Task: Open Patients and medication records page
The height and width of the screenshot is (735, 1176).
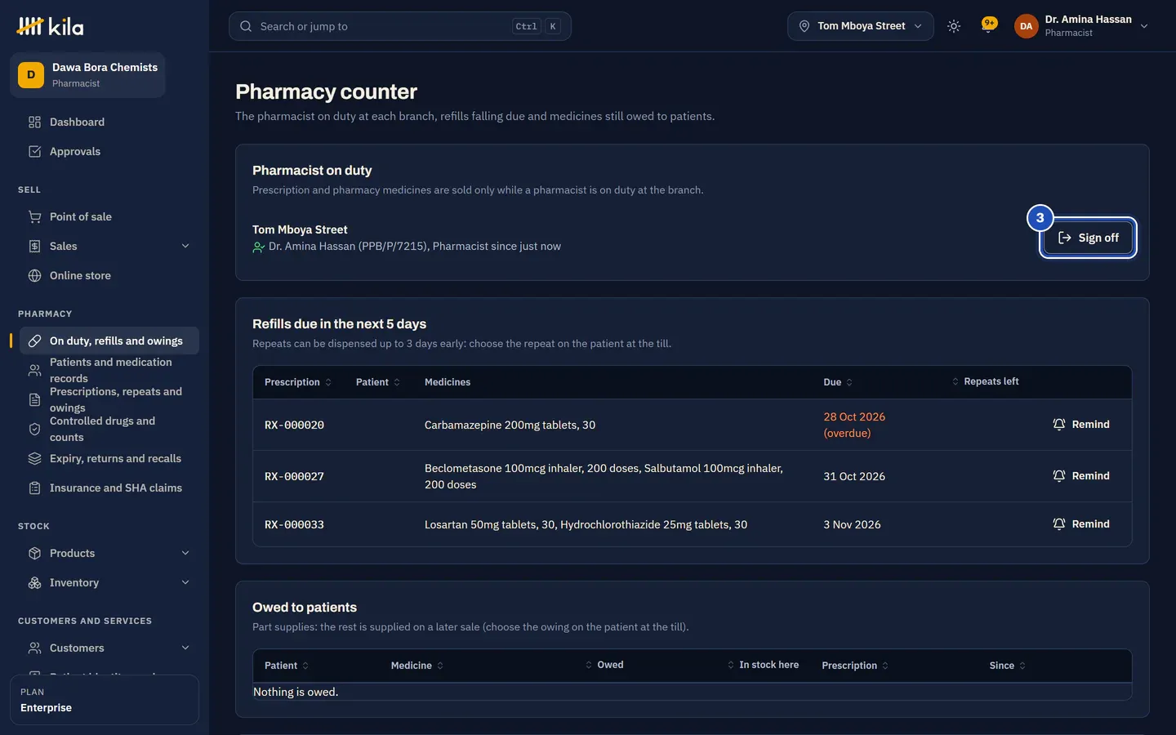Action: 109,370
